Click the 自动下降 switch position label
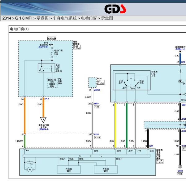 (x=141, y=82)
